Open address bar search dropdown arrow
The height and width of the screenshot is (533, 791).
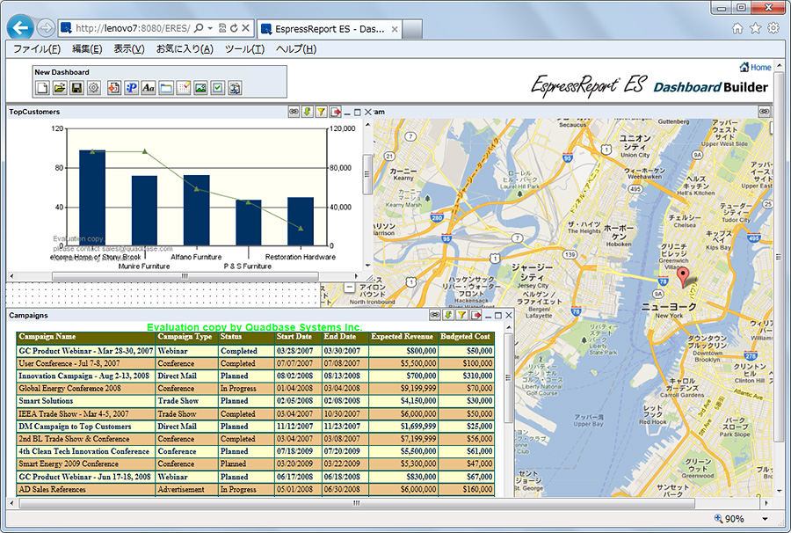tap(210, 28)
